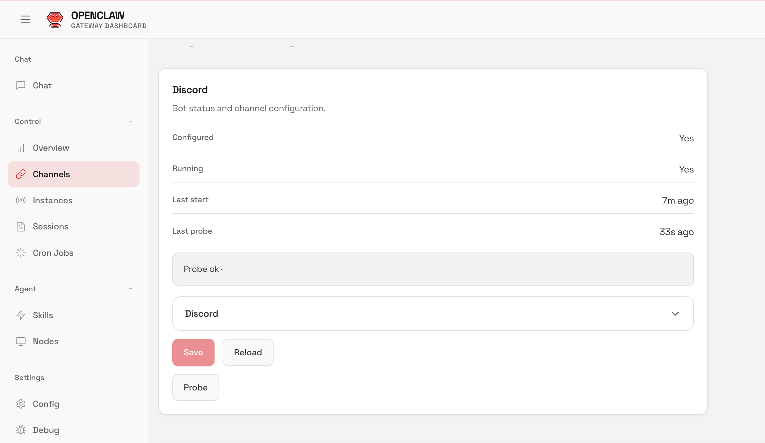Viewport: 765px width, 443px height.
Task: Open Chat via speech bubble icon
Action: click(x=21, y=85)
